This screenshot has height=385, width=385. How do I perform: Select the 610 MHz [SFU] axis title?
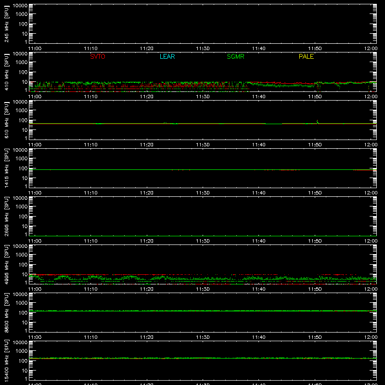pos(6,120)
